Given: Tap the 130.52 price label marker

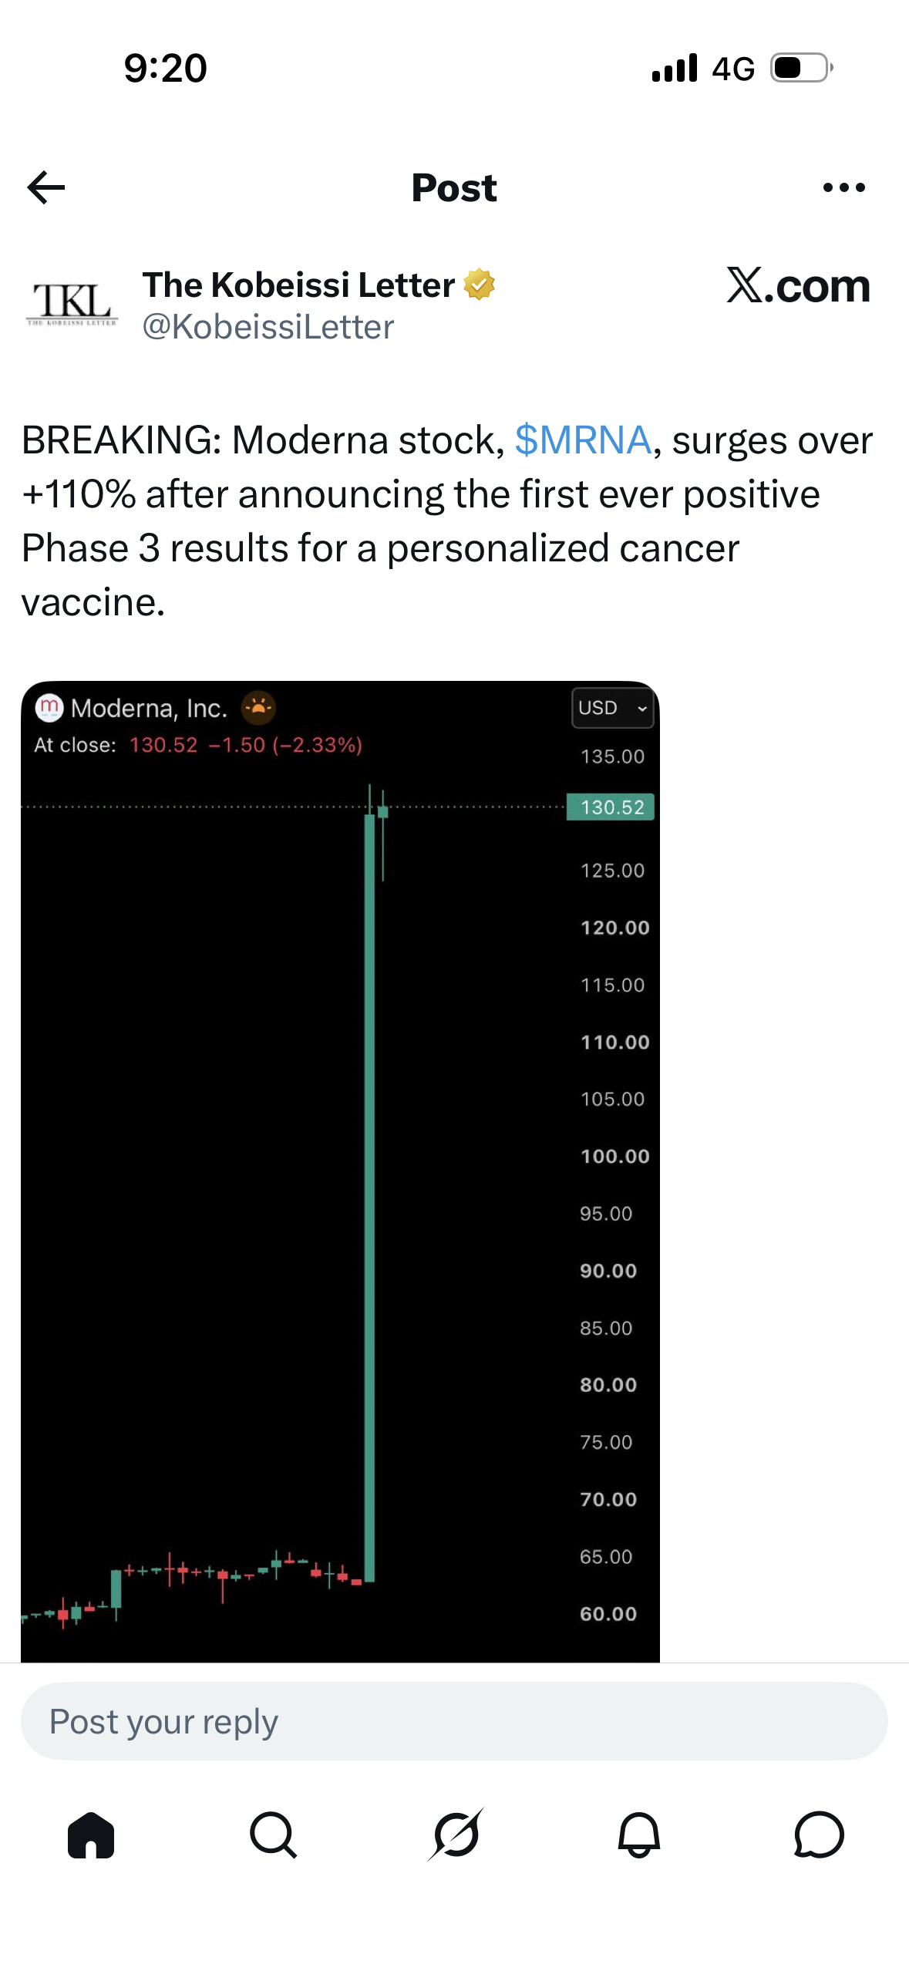Looking at the screenshot, I should tap(611, 807).
